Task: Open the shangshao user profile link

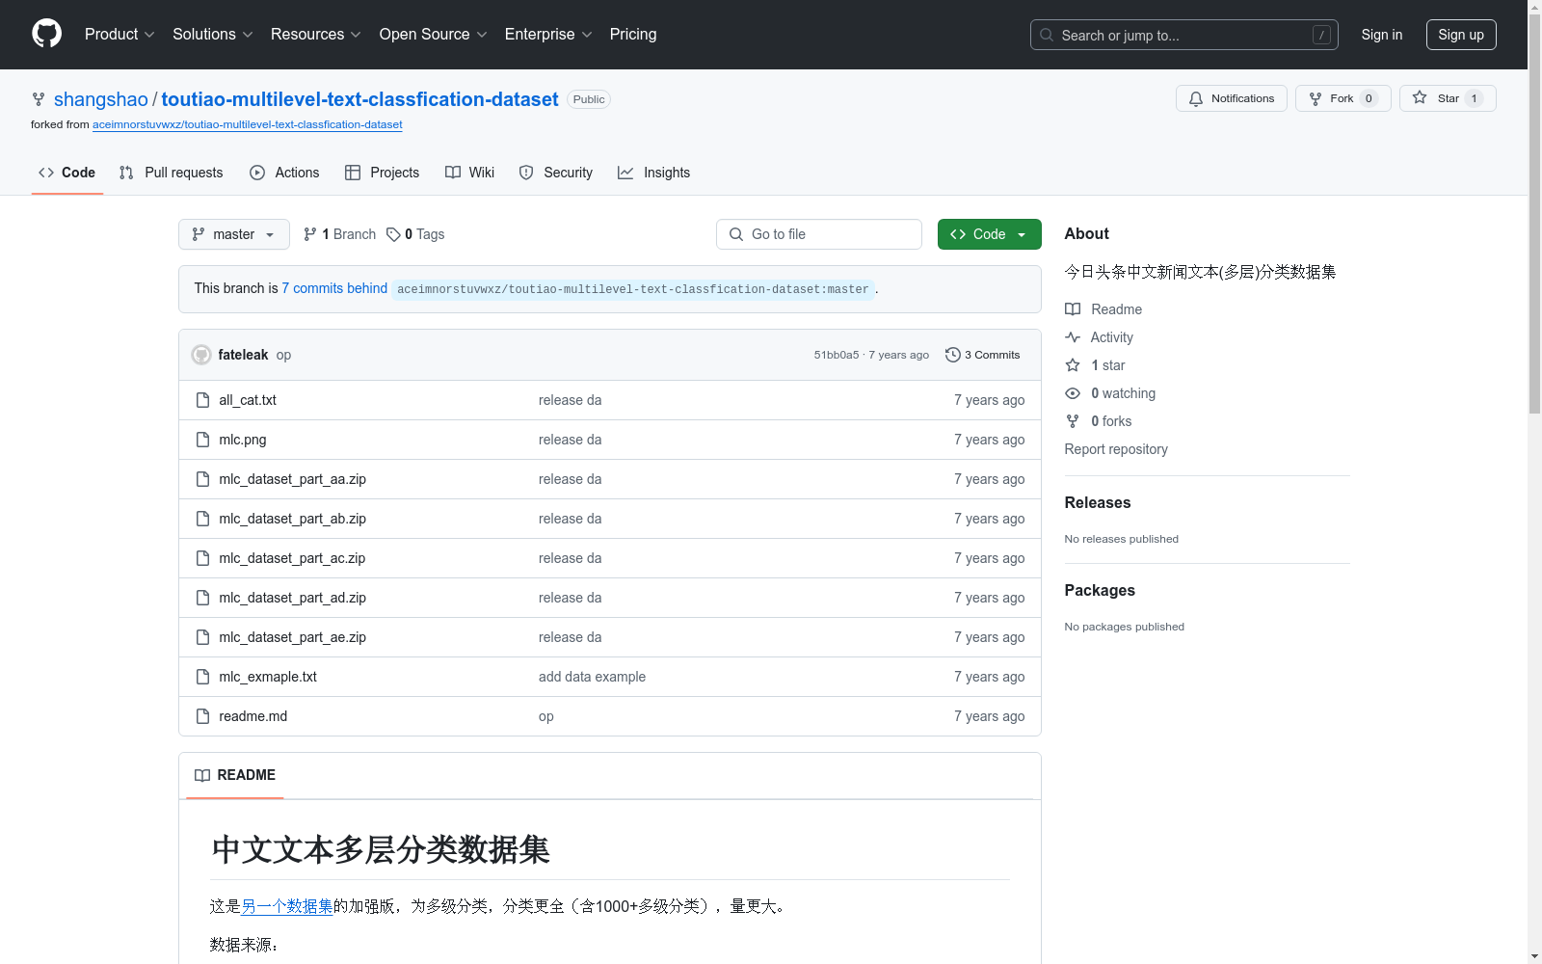Action: click(x=101, y=99)
